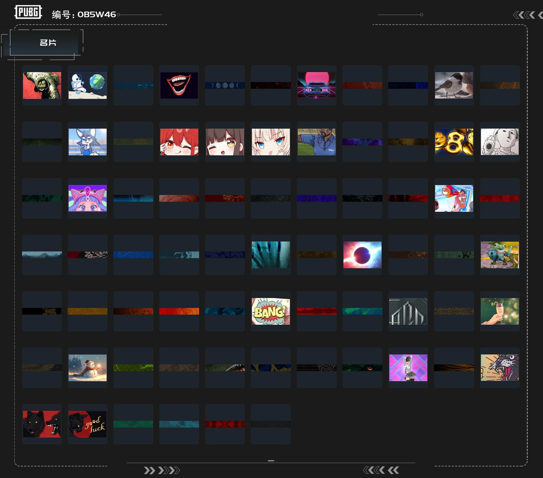Pick the solar eclipse namecard
This screenshot has width=543, height=478.
click(362, 255)
